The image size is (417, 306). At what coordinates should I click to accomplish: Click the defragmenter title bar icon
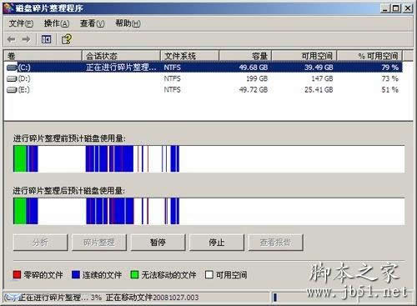coord(8,8)
